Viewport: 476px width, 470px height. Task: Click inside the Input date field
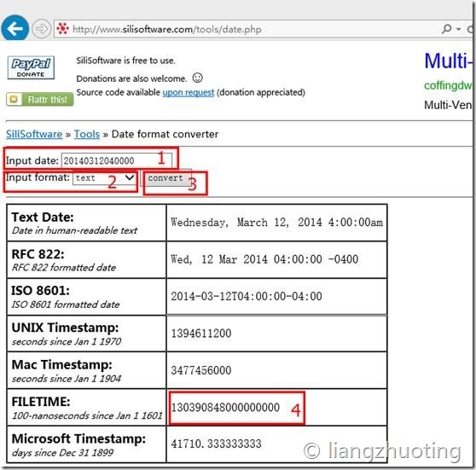[117, 160]
